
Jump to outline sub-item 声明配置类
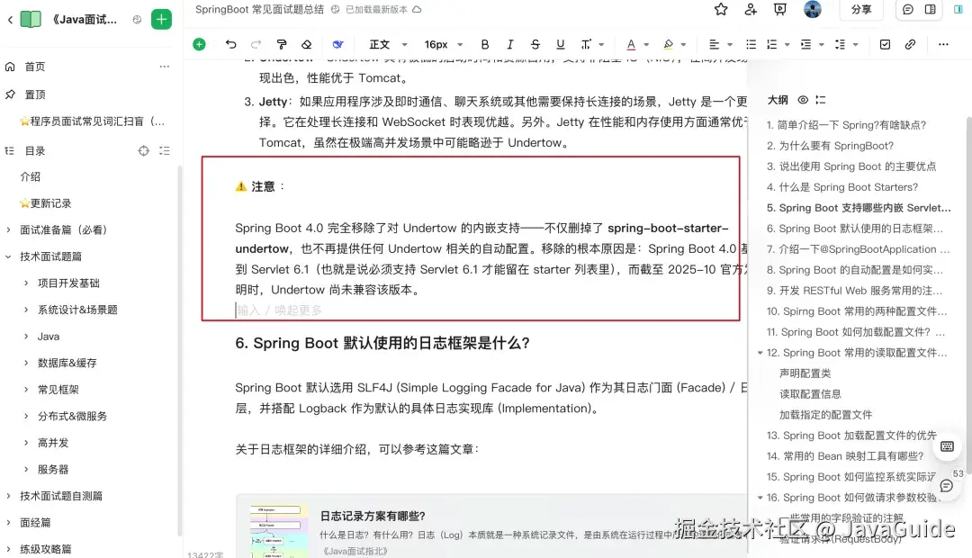tap(805, 373)
